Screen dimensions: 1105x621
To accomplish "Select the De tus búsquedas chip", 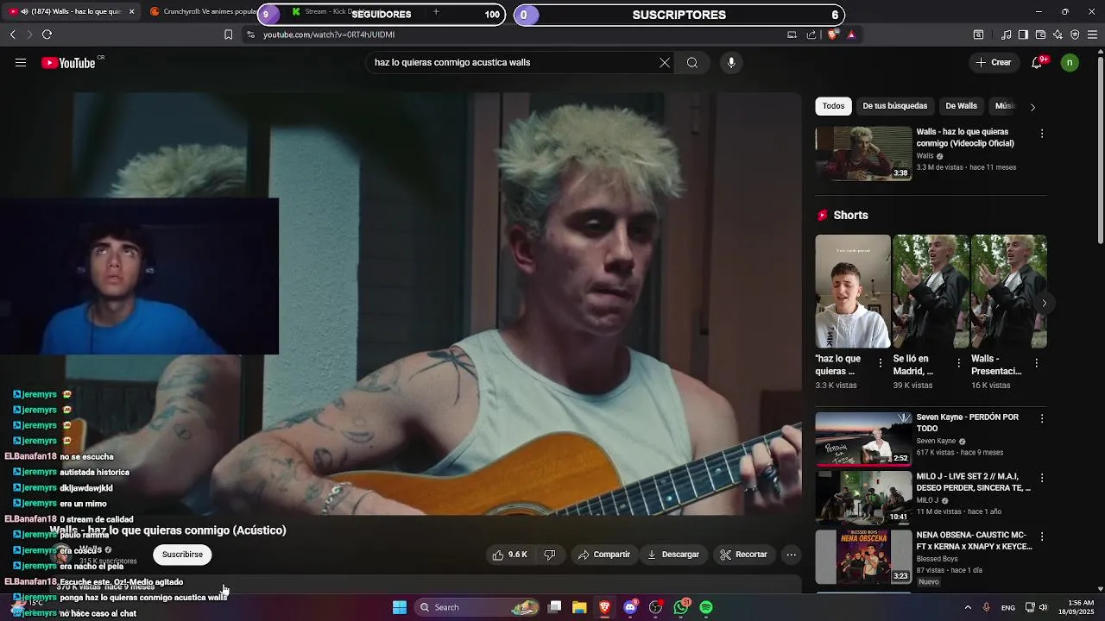I will pyautogui.click(x=894, y=106).
